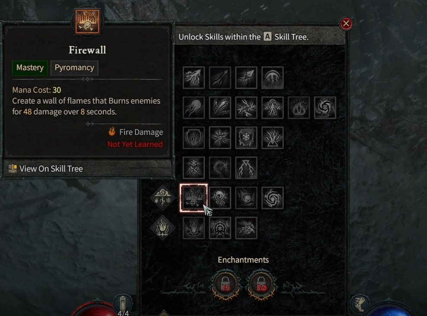Pick the Frozen Orb snowflake swirl skill
The image size is (427, 316).
[325, 108]
